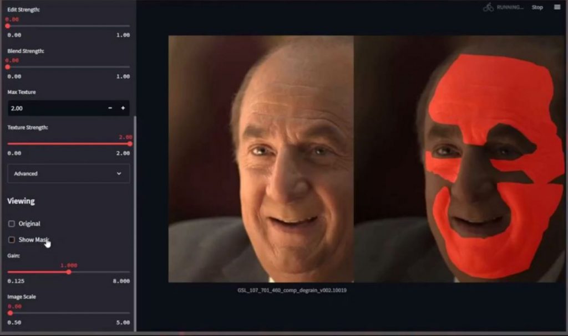Open the hamburger menu in the top corner
568x336 pixels.
point(557,7)
